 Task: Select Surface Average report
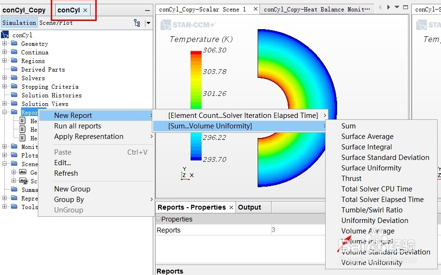(x=367, y=137)
